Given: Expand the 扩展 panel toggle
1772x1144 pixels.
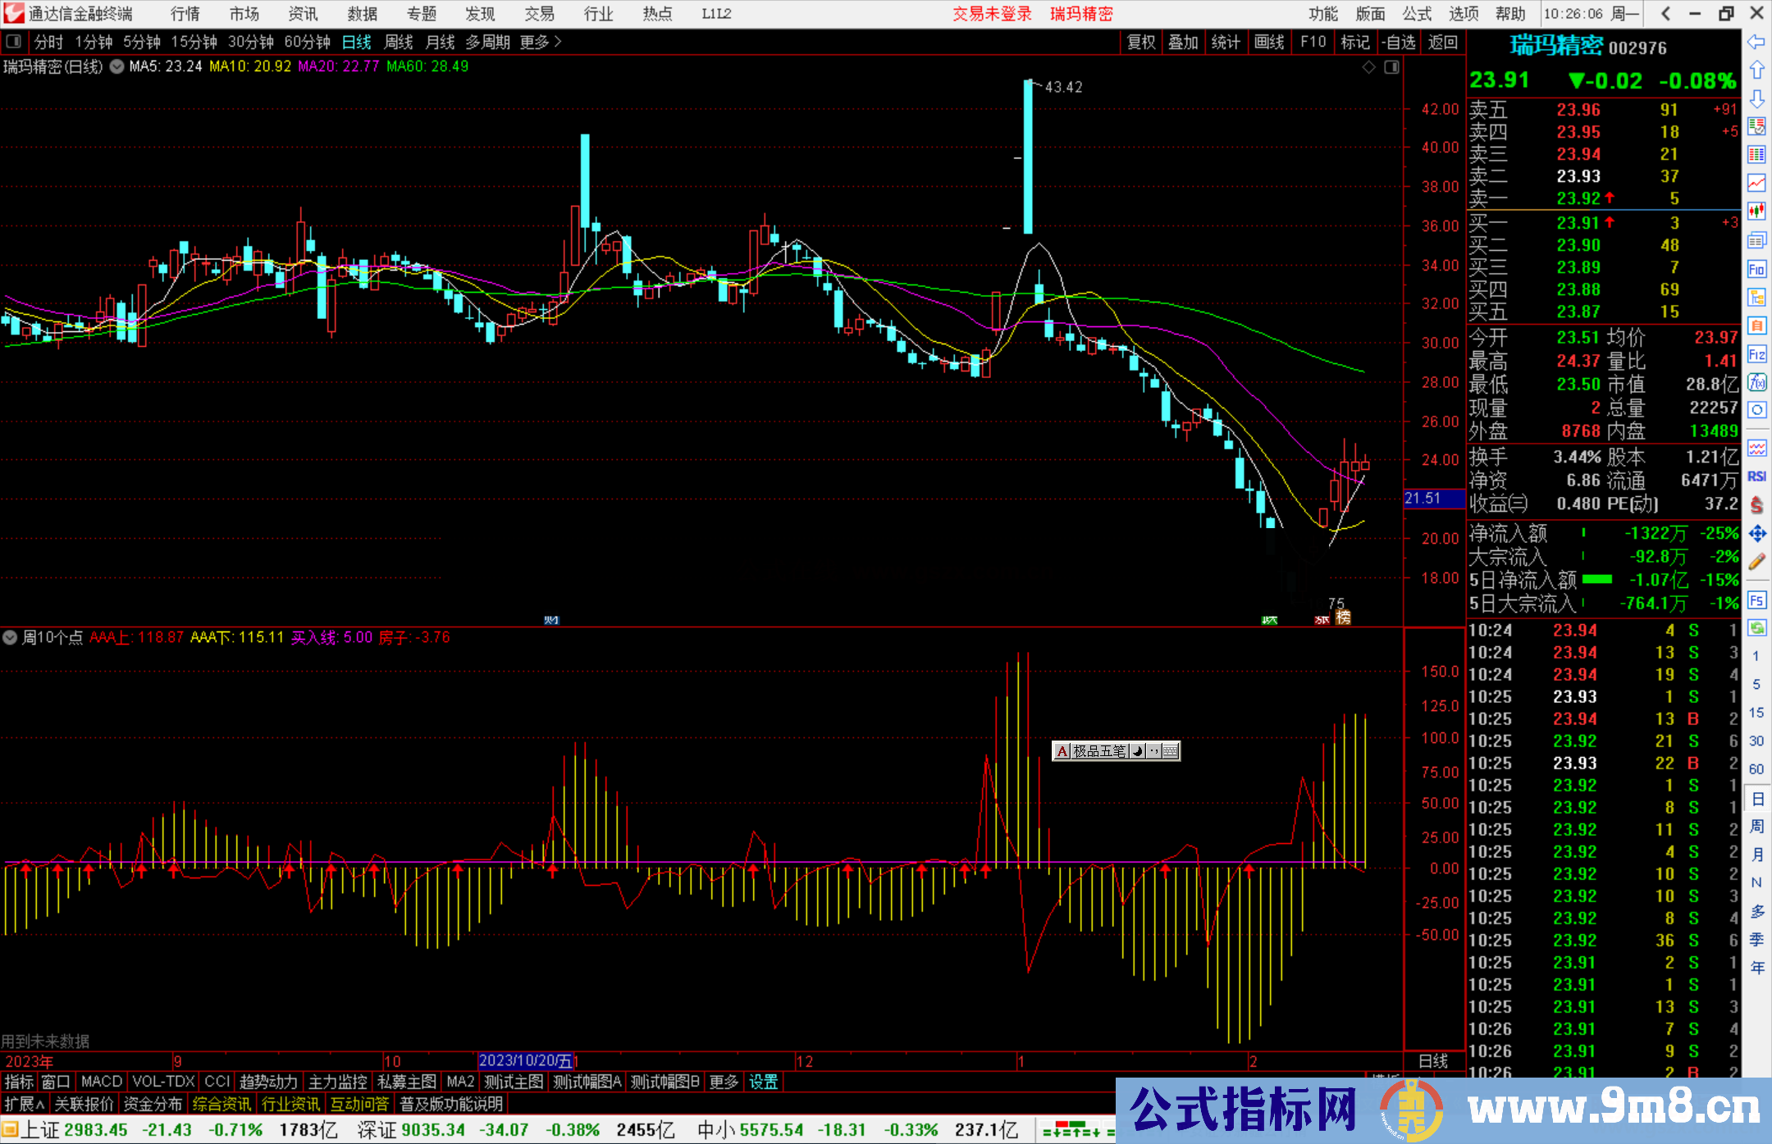Looking at the screenshot, I should click(25, 1104).
